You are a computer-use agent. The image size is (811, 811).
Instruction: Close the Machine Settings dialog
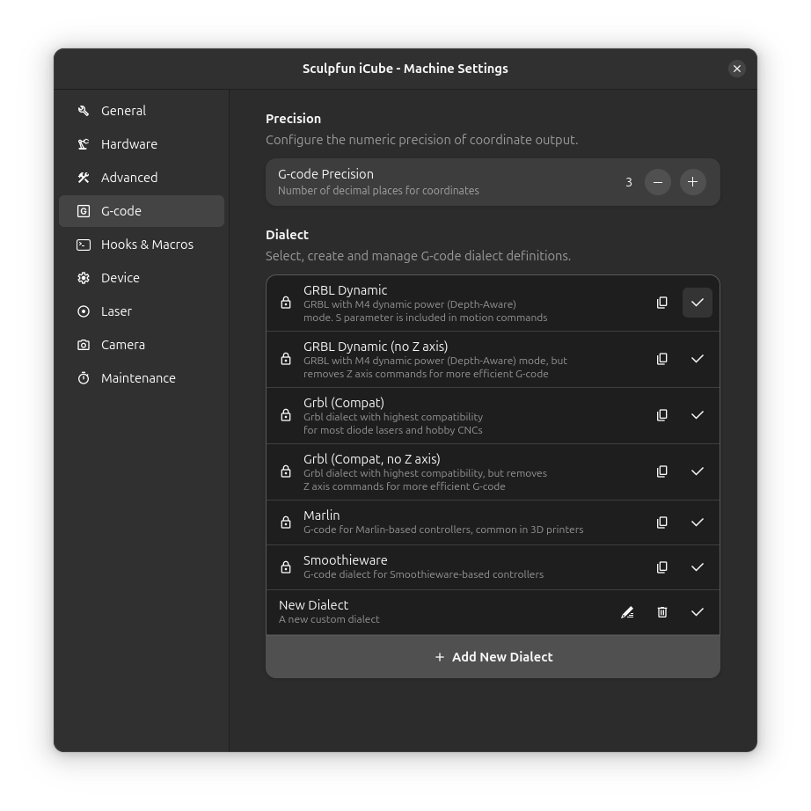(736, 69)
